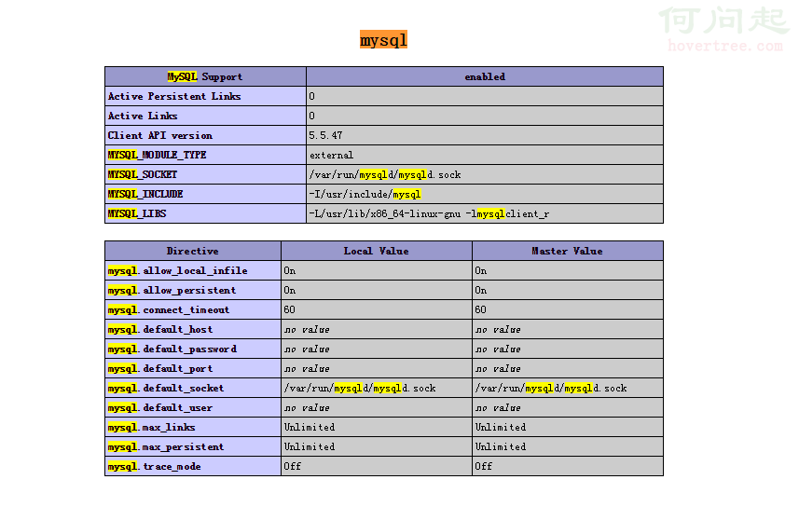This screenshot has height=507, width=799.
Task: Select mysql.max_persistent directive
Action: pyautogui.click(x=166, y=446)
